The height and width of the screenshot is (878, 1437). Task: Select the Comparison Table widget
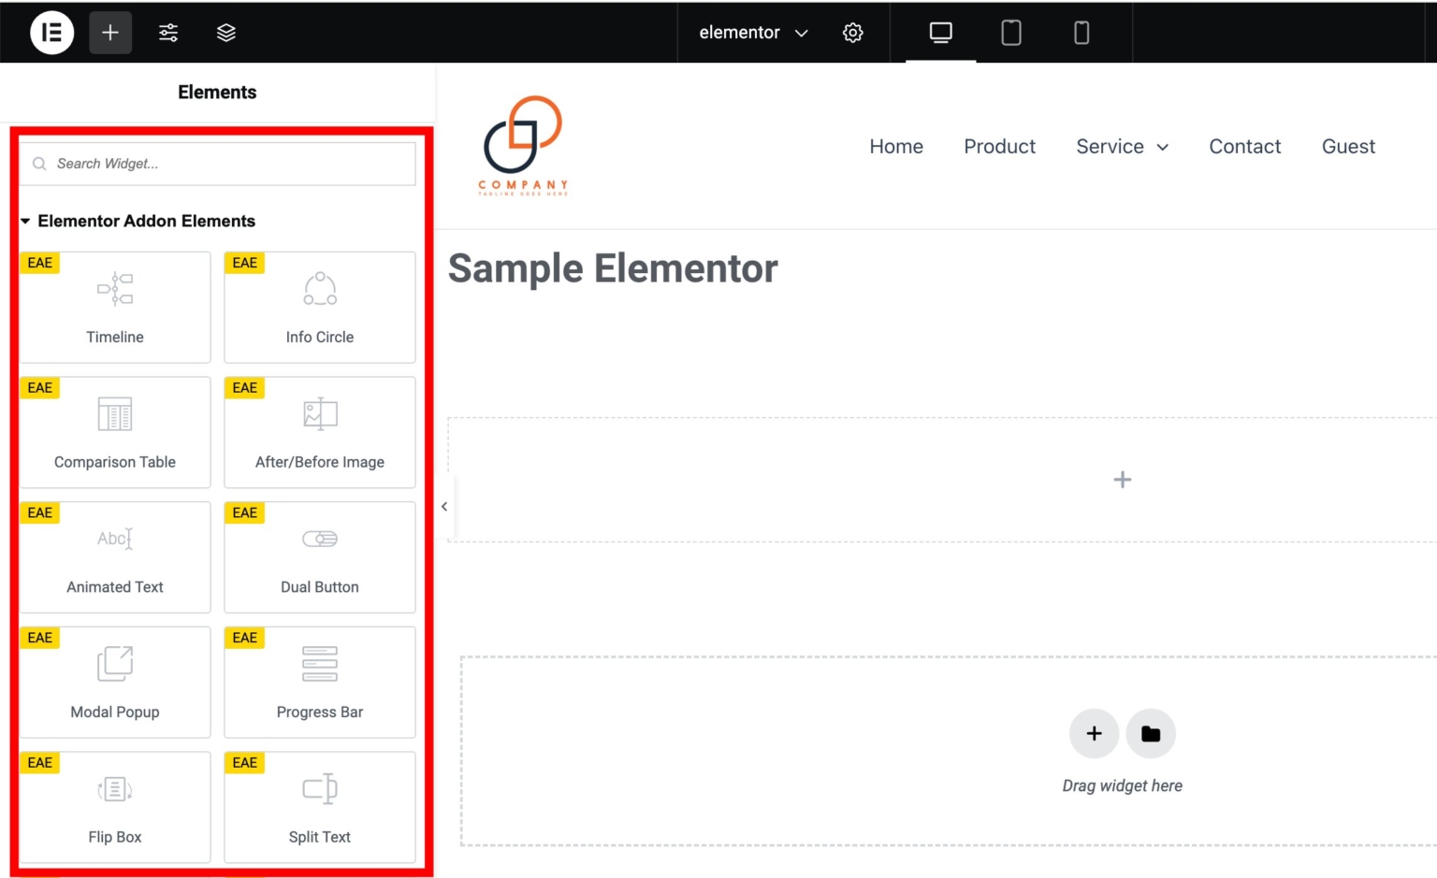pyautogui.click(x=115, y=432)
